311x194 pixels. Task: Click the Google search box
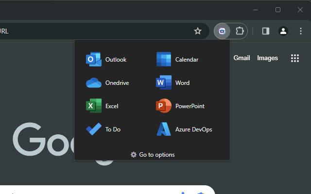coord(107,190)
